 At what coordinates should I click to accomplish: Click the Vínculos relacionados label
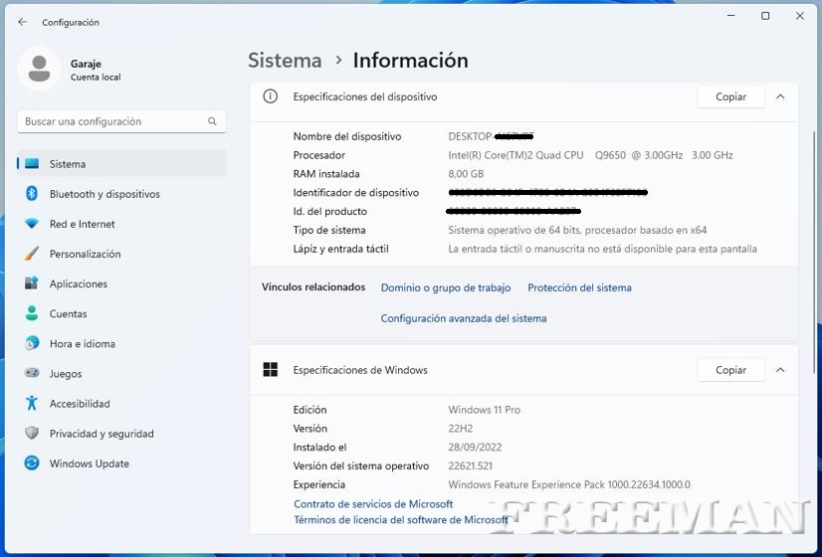coord(313,287)
